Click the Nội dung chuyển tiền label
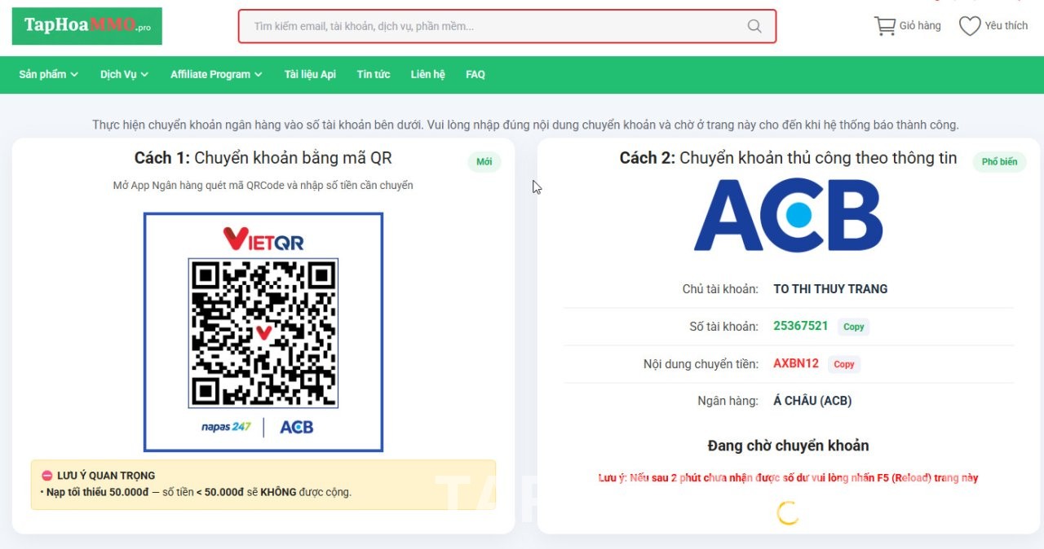The image size is (1044, 549). [701, 364]
